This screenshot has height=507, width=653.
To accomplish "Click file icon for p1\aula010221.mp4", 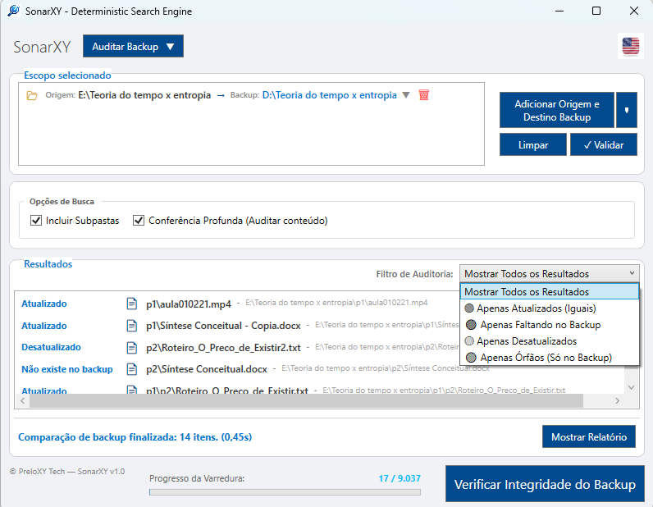I will coord(131,304).
